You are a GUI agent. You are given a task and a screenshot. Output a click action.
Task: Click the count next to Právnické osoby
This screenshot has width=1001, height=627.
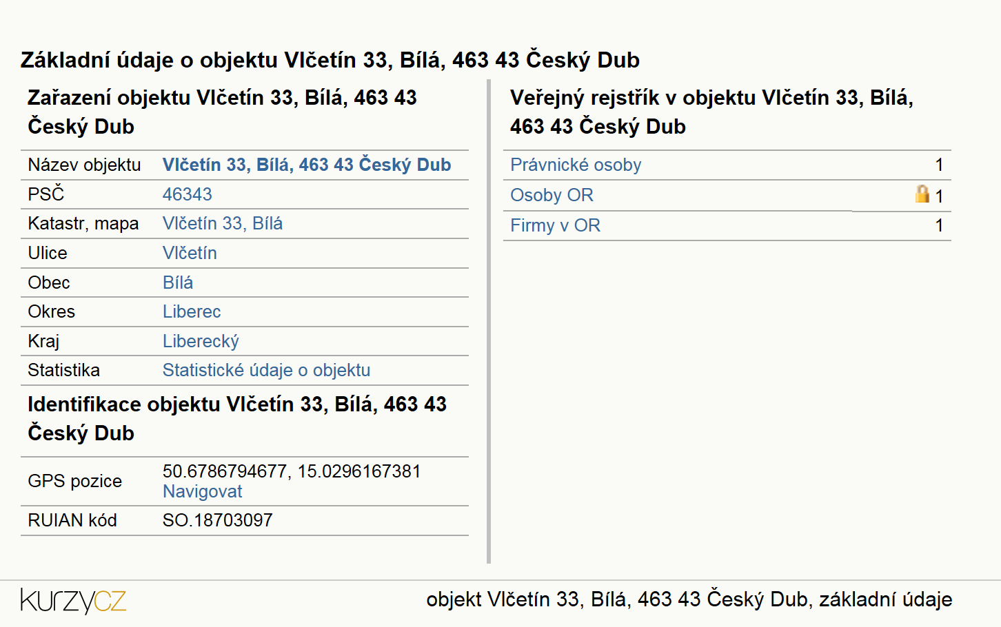pyautogui.click(x=939, y=165)
